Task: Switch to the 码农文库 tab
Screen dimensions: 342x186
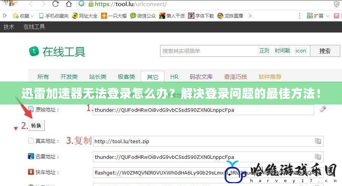Action: point(201,77)
